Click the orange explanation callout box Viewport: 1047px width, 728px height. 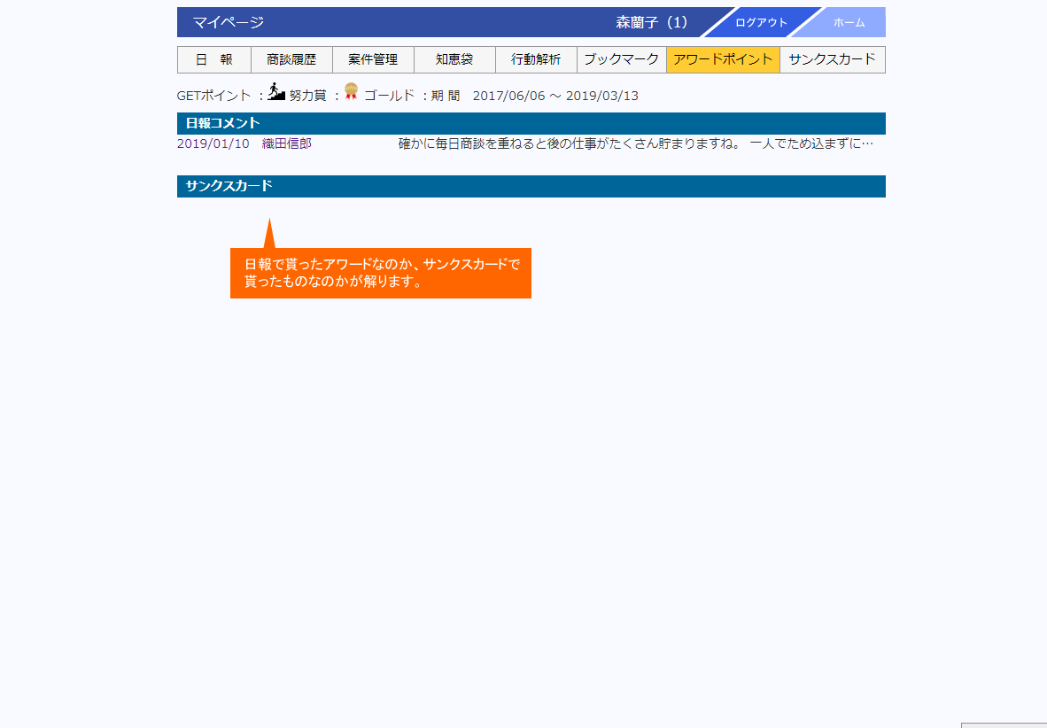380,273
